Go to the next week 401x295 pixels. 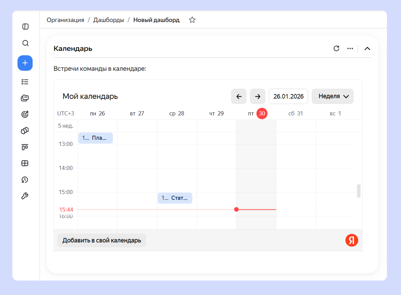tap(257, 97)
